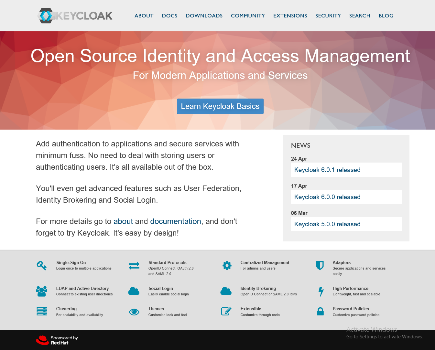The height and width of the screenshot is (350, 435).
Task: Click the Social Login cloud icon
Action: [134, 291]
